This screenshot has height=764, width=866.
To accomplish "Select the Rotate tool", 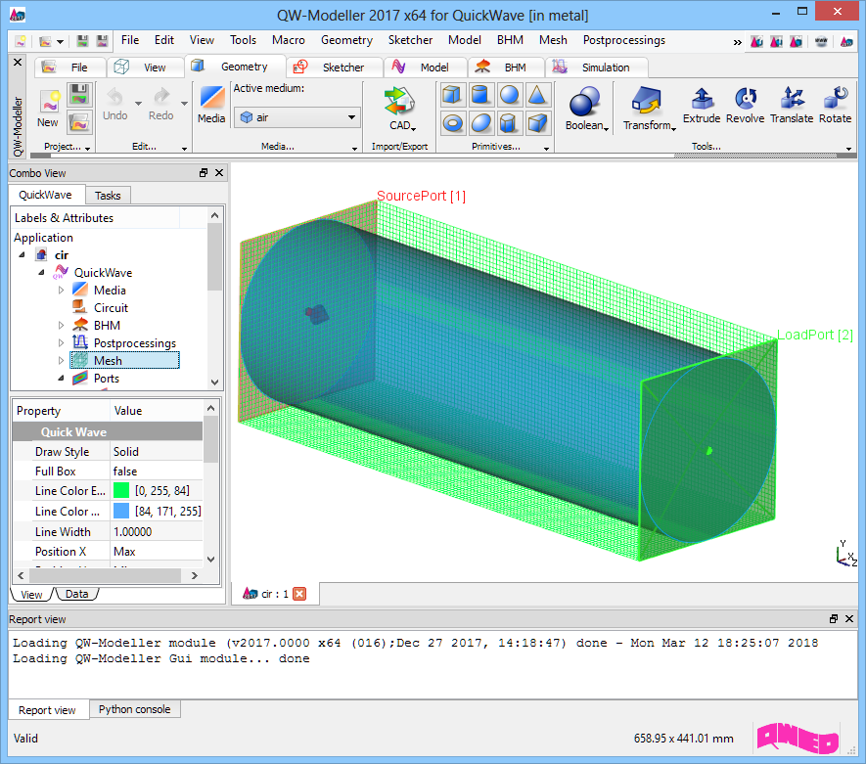I will coord(835,105).
